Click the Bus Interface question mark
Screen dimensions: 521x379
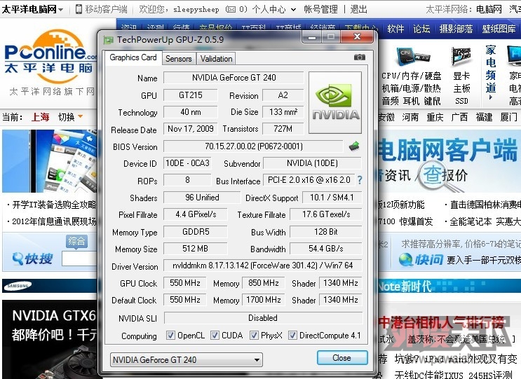point(360,180)
